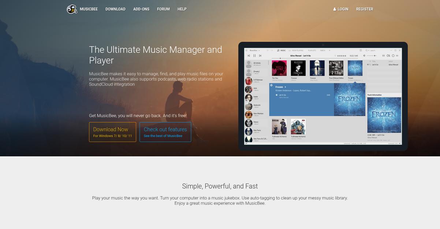Screen dimensions: 440x229
Task: Select the Four Deluxe Edition album cover
Action: point(336,68)
